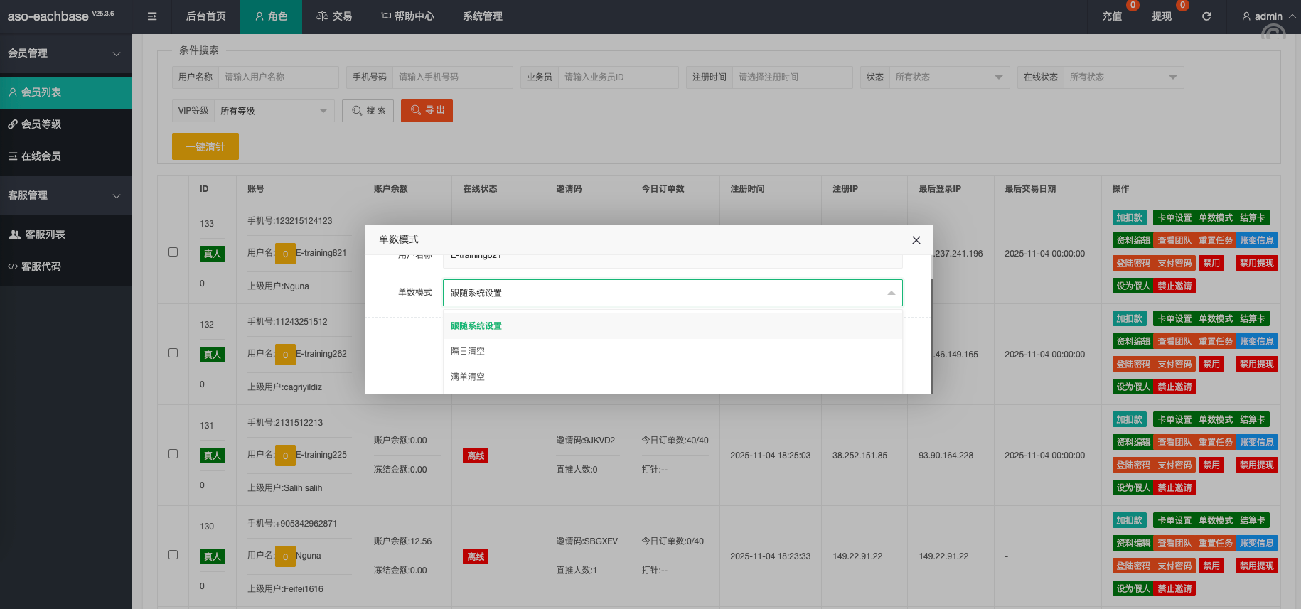Select 隔日清空 from the dropdown list

[x=468, y=352]
